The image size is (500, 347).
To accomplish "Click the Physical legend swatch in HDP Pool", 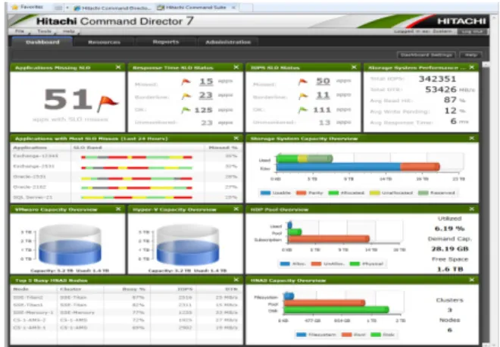I will pos(355,264).
